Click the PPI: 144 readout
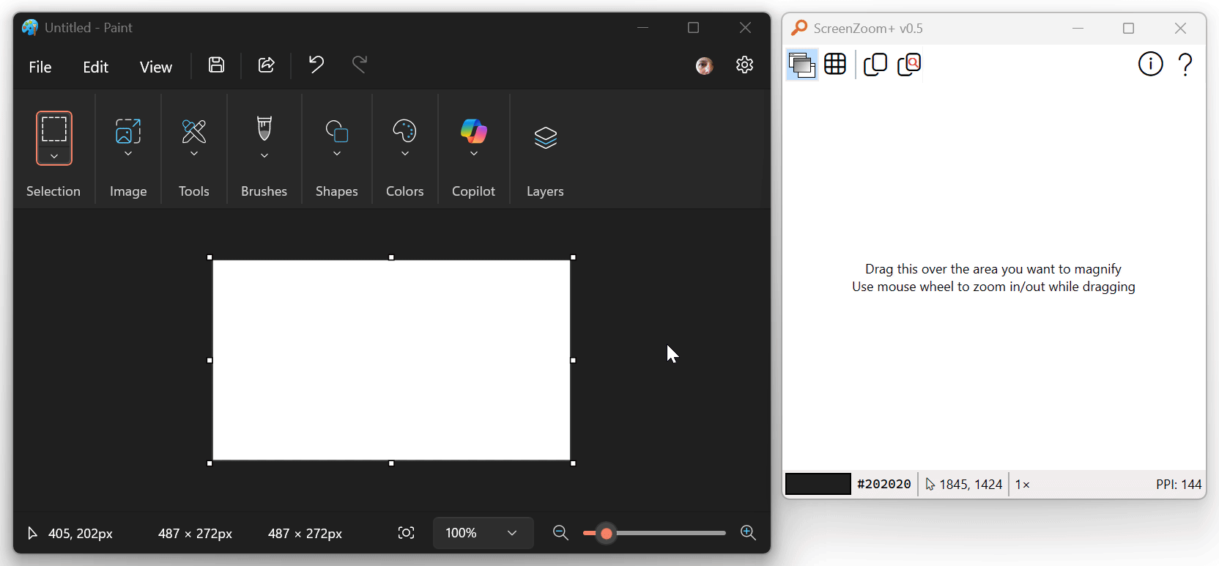1219x566 pixels. (1179, 485)
